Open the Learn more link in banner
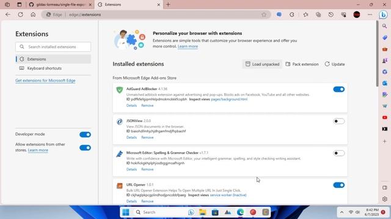 pyautogui.click(x=188, y=46)
